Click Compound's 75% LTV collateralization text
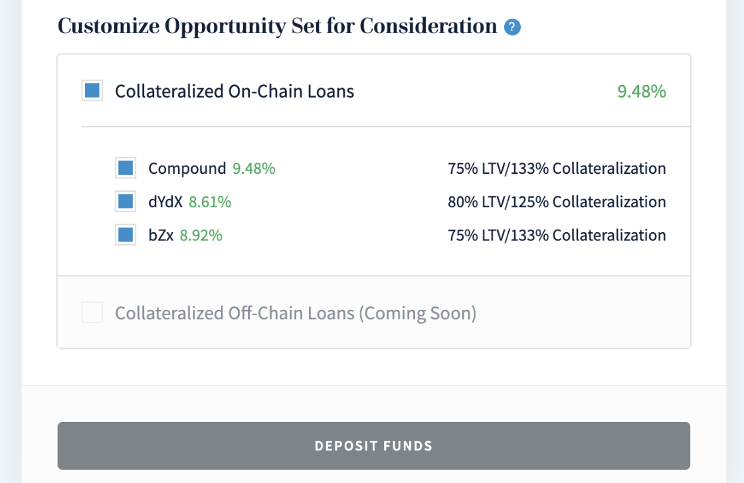Image resolution: width=744 pixels, height=483 pixels. point(557,169)
